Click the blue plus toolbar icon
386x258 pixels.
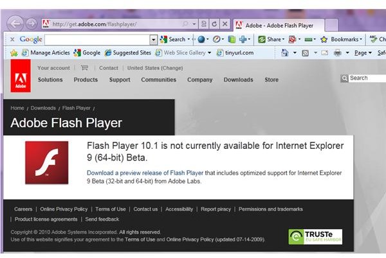(x=243, y=39)
